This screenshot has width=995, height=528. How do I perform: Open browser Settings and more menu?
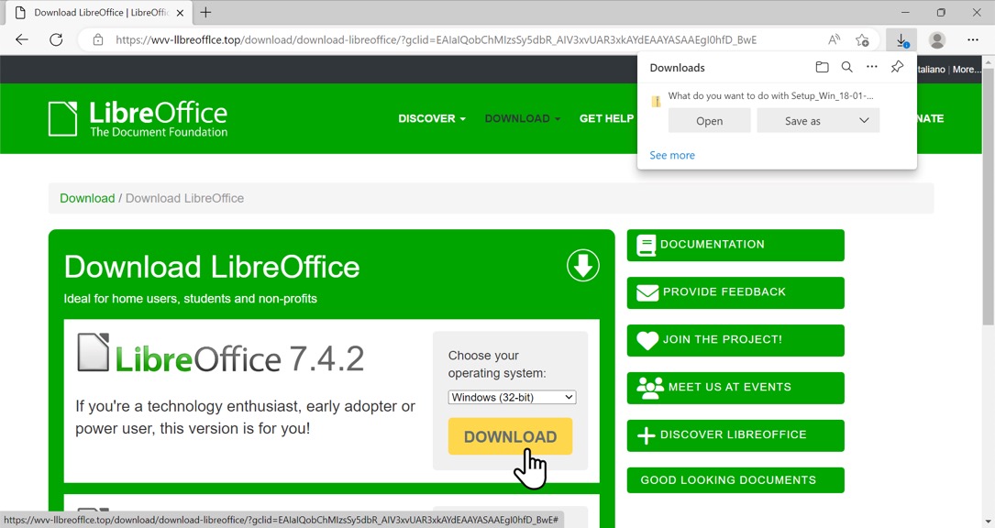[973, 39]
